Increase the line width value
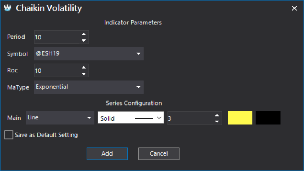Image resolution: width=304 pixels, height=171 pixels. click(x=217, y=115)
